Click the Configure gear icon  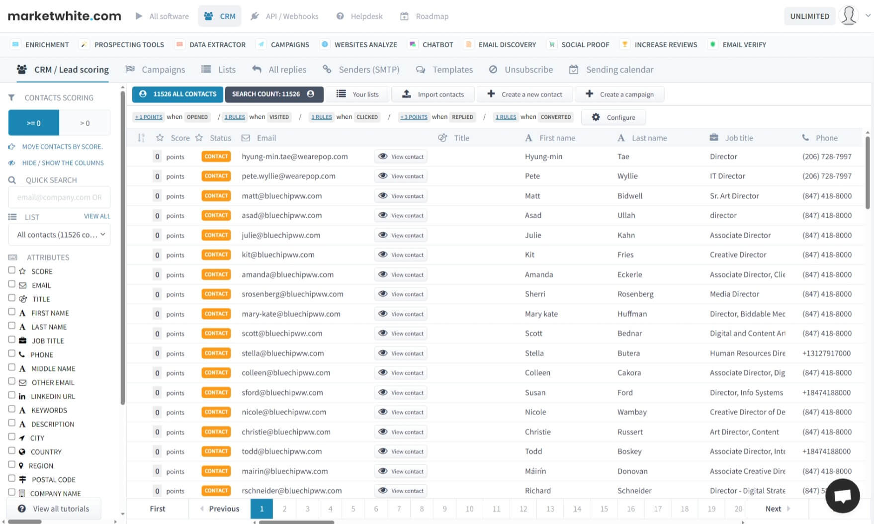coord(596,117)
